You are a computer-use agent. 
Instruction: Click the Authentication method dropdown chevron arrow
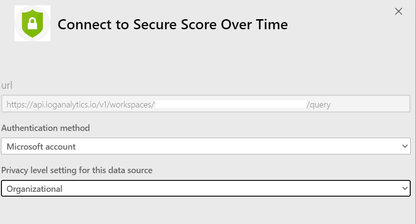coord(404,146)
